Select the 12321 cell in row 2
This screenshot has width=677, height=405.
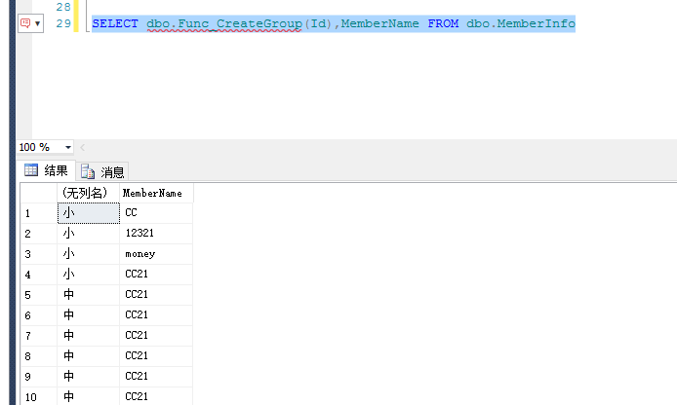[156, 234]
